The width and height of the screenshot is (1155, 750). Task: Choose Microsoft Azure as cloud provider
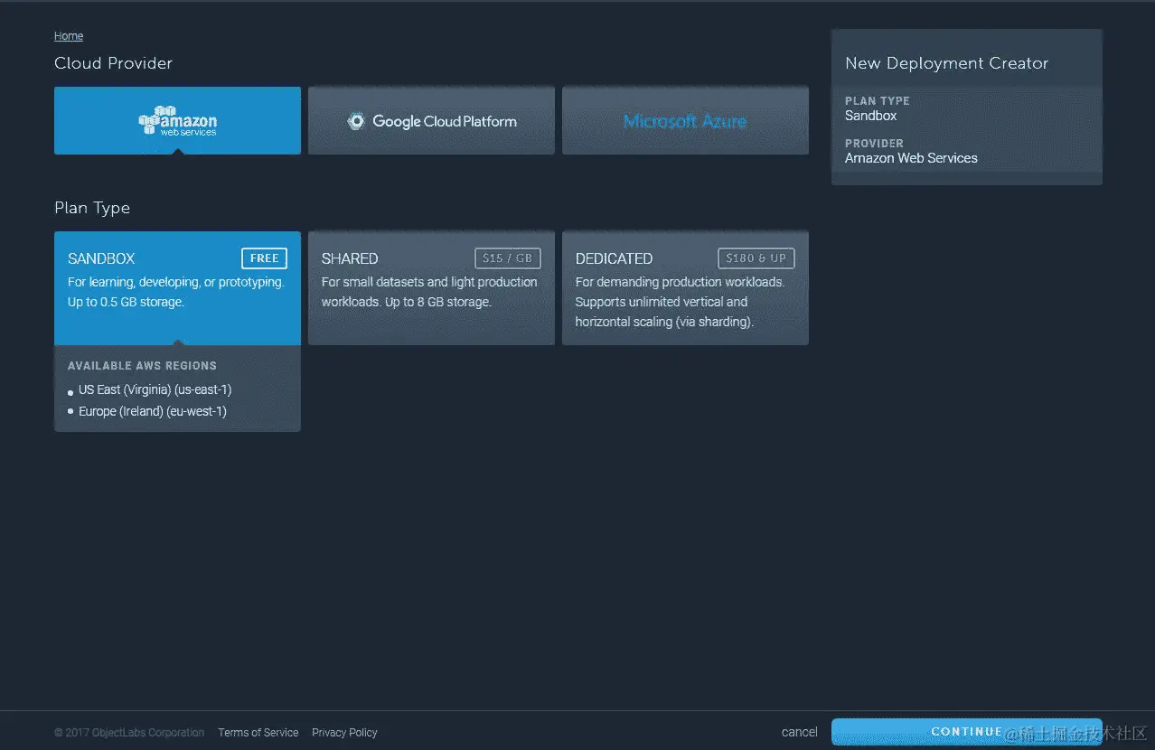point(685,120)
